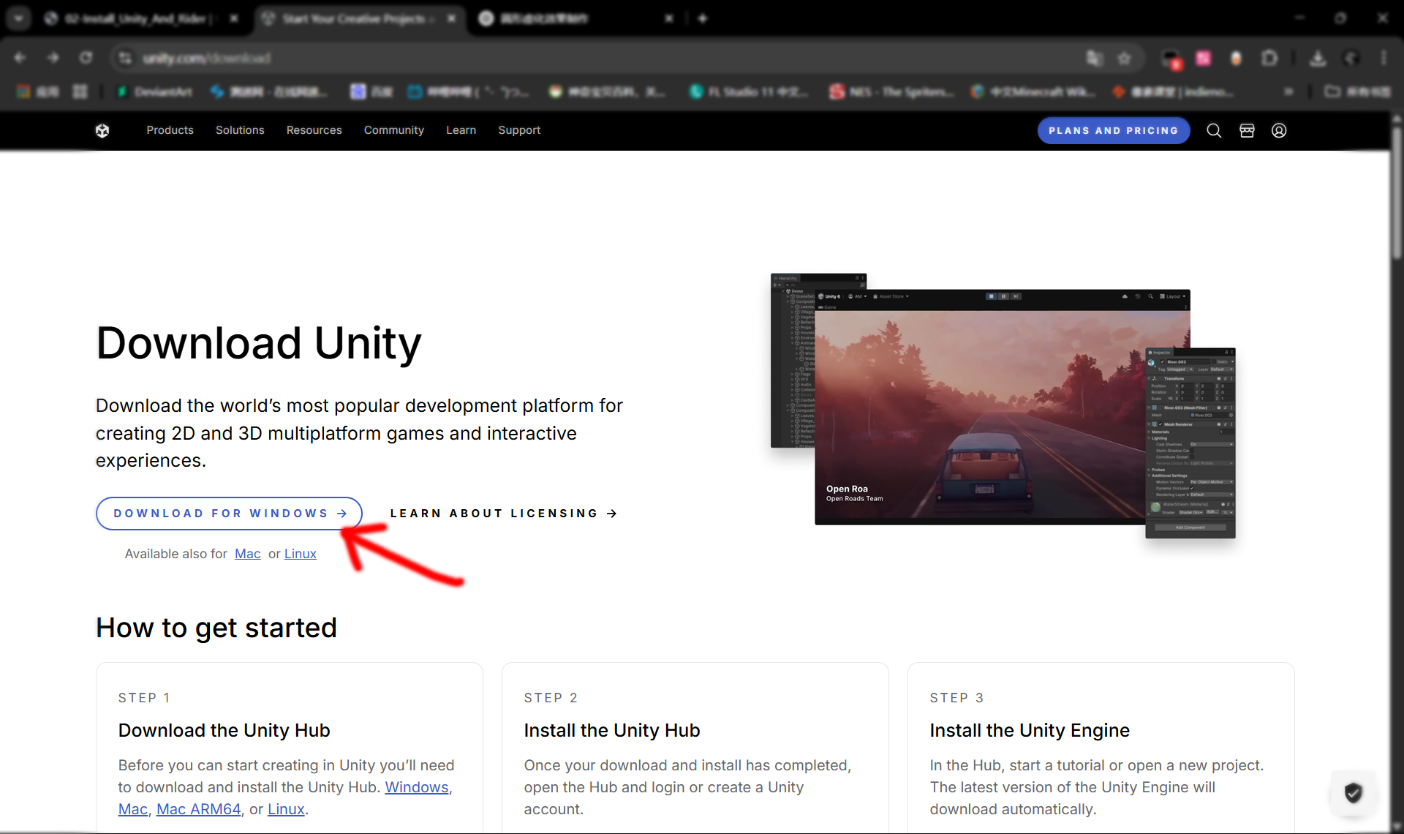This screenshot has height=834, width=1404.
Task: Open the Chrome three-dot menu
Action: point(1383,58)
